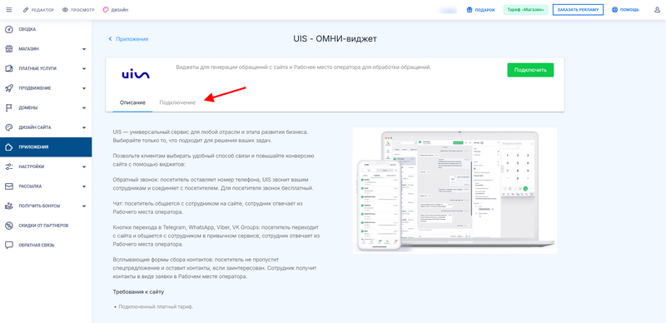This screenshot has height=323, width=666.
Task: Click the Приложения puzzle icon
Action: pyautogui.click(x=9, y=147)
